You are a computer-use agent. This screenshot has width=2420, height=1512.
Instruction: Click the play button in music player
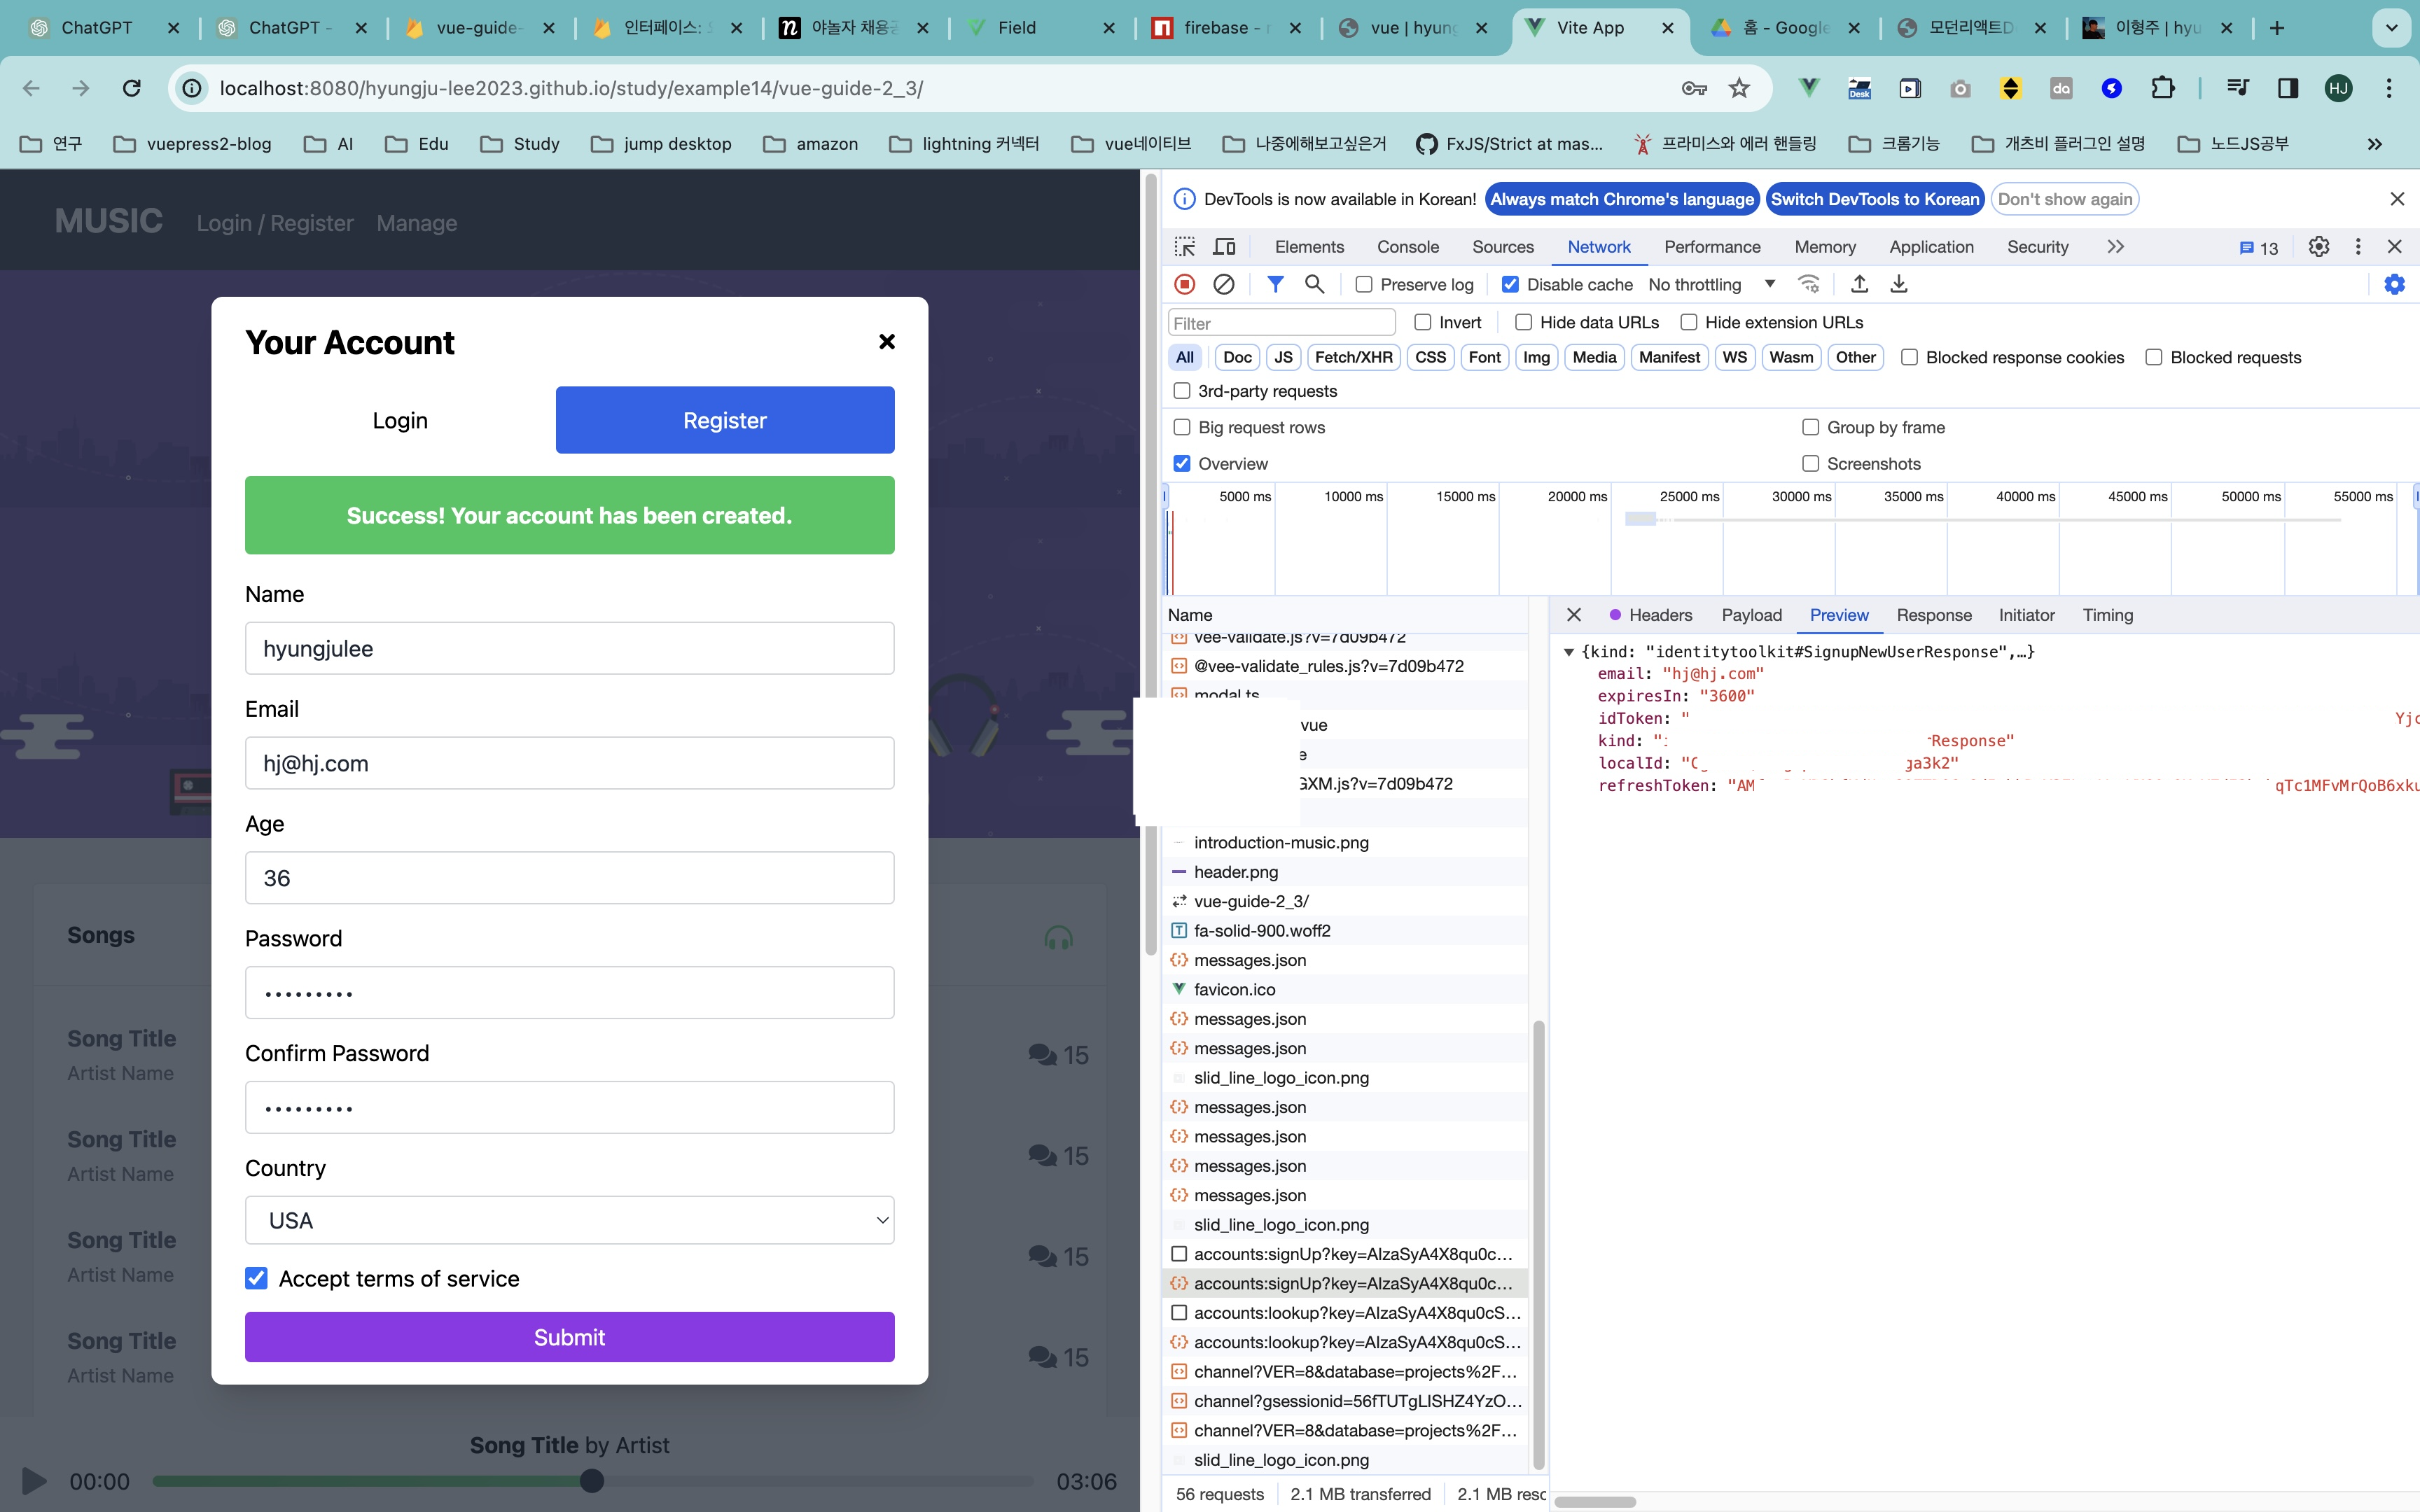coord(33,1480)
